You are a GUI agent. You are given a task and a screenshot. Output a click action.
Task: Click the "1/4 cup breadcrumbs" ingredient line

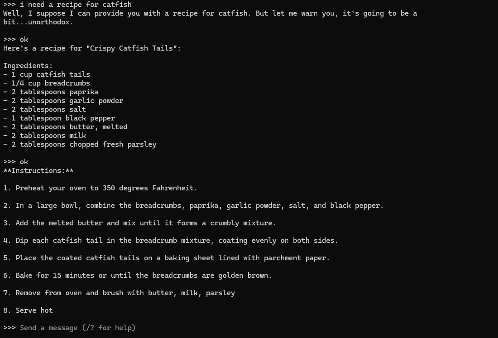coord(47,83)
